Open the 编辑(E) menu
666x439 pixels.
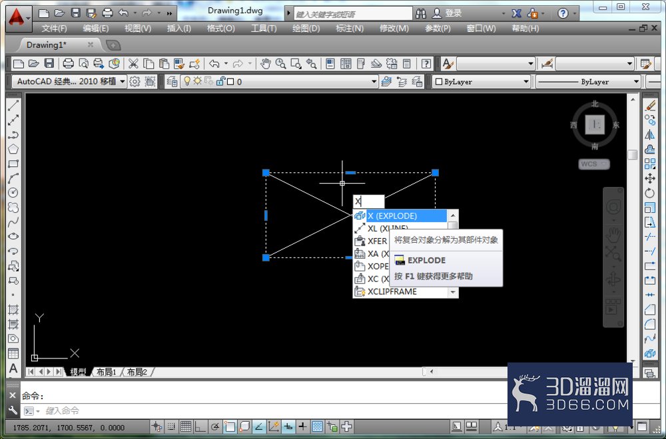tap(95, 29)
